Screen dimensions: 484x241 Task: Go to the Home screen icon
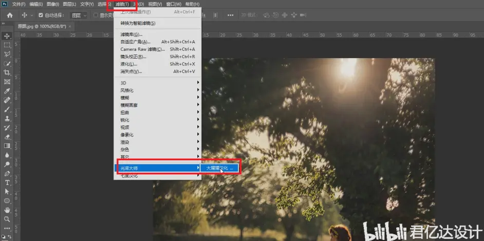click(x=10, y=15)
